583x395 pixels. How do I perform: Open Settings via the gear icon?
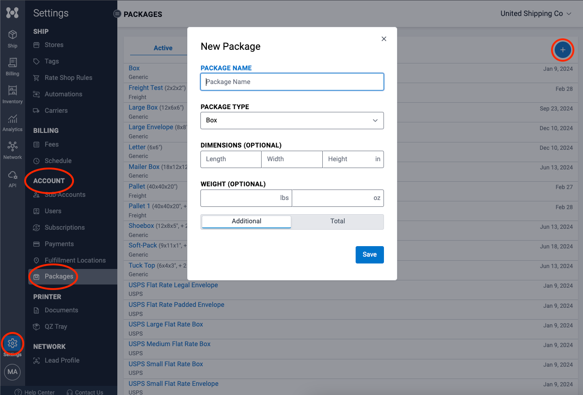pos(12,343)
